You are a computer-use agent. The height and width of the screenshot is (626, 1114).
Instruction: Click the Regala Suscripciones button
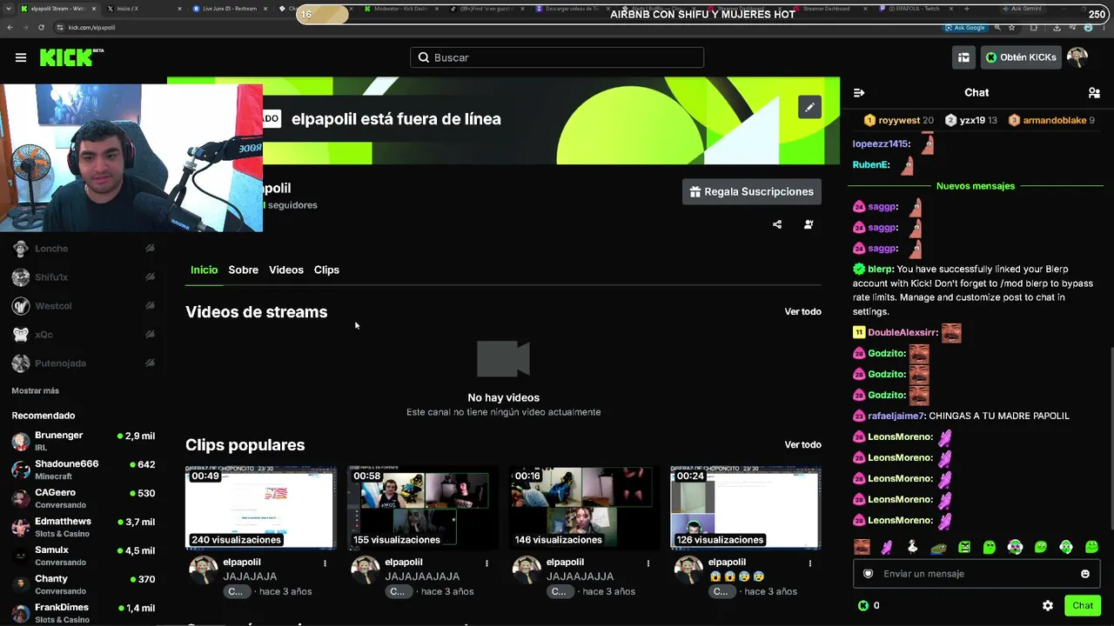tap(752, 191)
